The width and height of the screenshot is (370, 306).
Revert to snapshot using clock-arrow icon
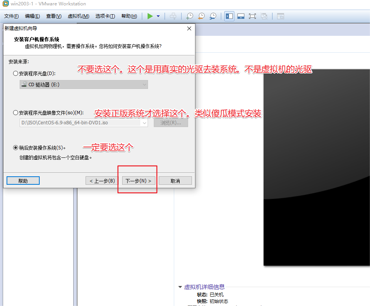(201, 16)
